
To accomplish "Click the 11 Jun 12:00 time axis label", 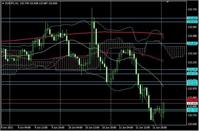I will [143, 128].
